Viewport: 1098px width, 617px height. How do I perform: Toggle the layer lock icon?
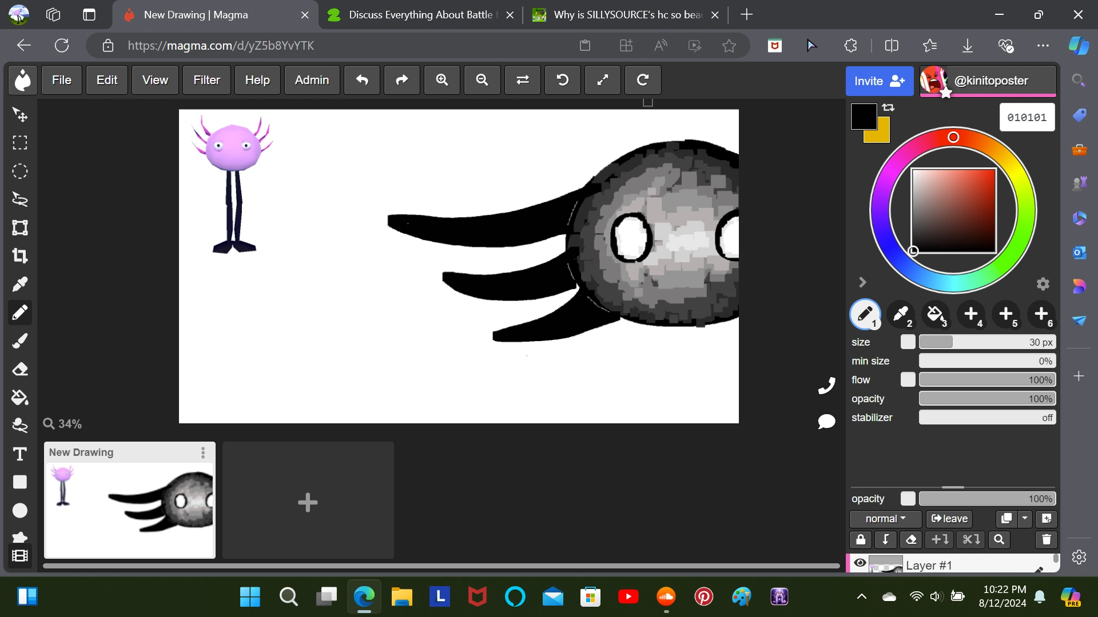[x=861, y=540]
